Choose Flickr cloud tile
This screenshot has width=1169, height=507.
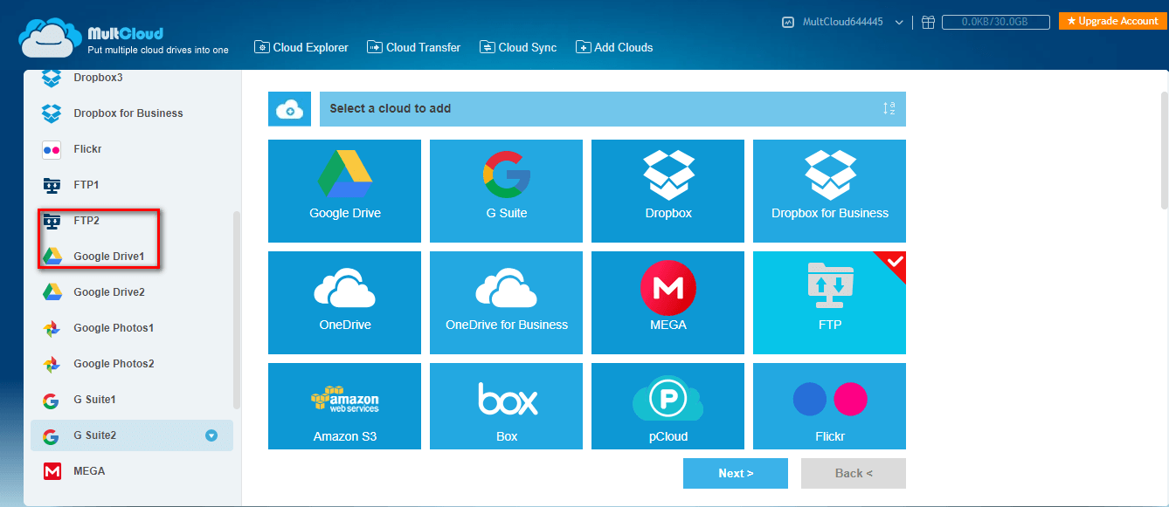[x=830, y=407]
